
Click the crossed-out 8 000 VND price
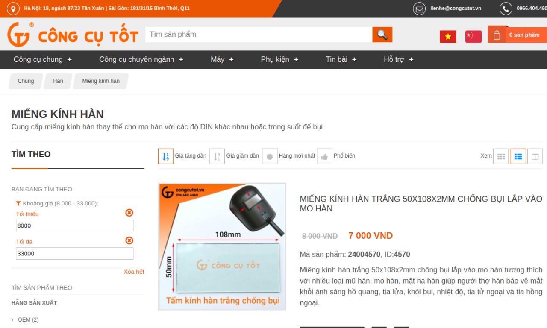point(320,236)
